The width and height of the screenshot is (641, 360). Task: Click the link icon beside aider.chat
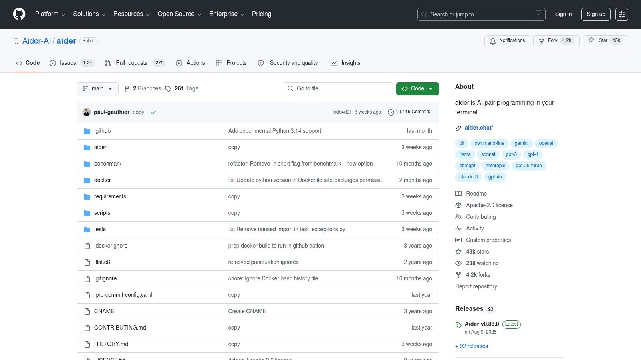[x=458, y=128]
